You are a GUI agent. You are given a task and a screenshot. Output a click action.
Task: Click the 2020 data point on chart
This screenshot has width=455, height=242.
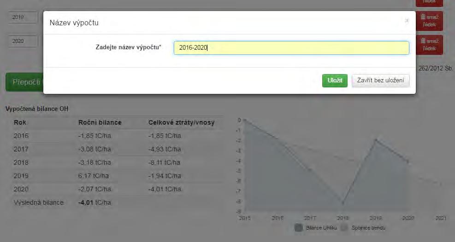408,161
